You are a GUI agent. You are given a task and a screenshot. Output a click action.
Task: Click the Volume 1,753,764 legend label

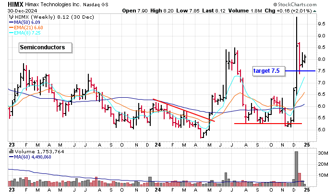tap(39, 152)
